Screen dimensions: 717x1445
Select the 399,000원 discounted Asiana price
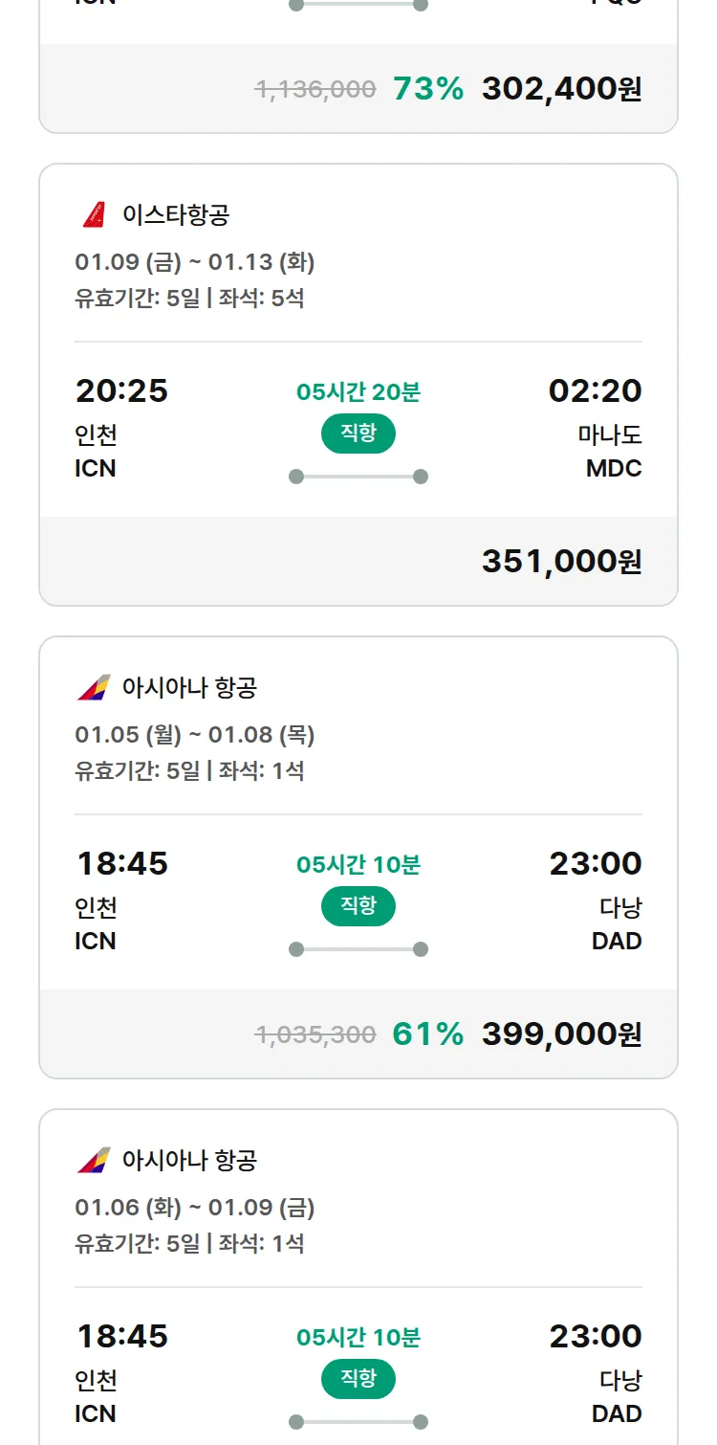pyautogui.click(x=561, y=1034)
